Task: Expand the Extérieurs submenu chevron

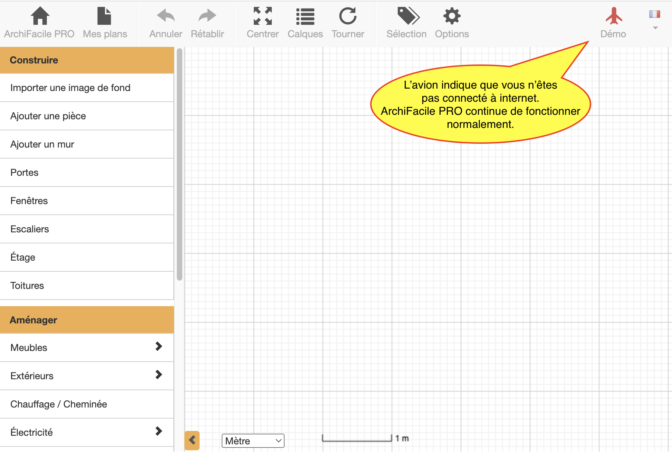Action: tap(159, 375)
